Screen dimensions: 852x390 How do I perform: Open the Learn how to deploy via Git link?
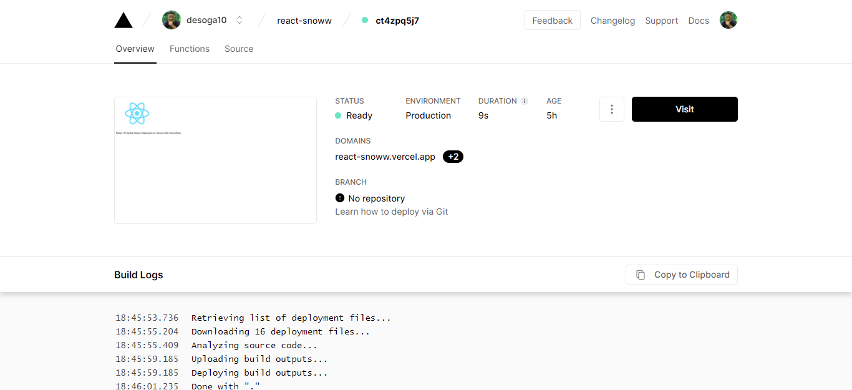(x=392, y=212)
